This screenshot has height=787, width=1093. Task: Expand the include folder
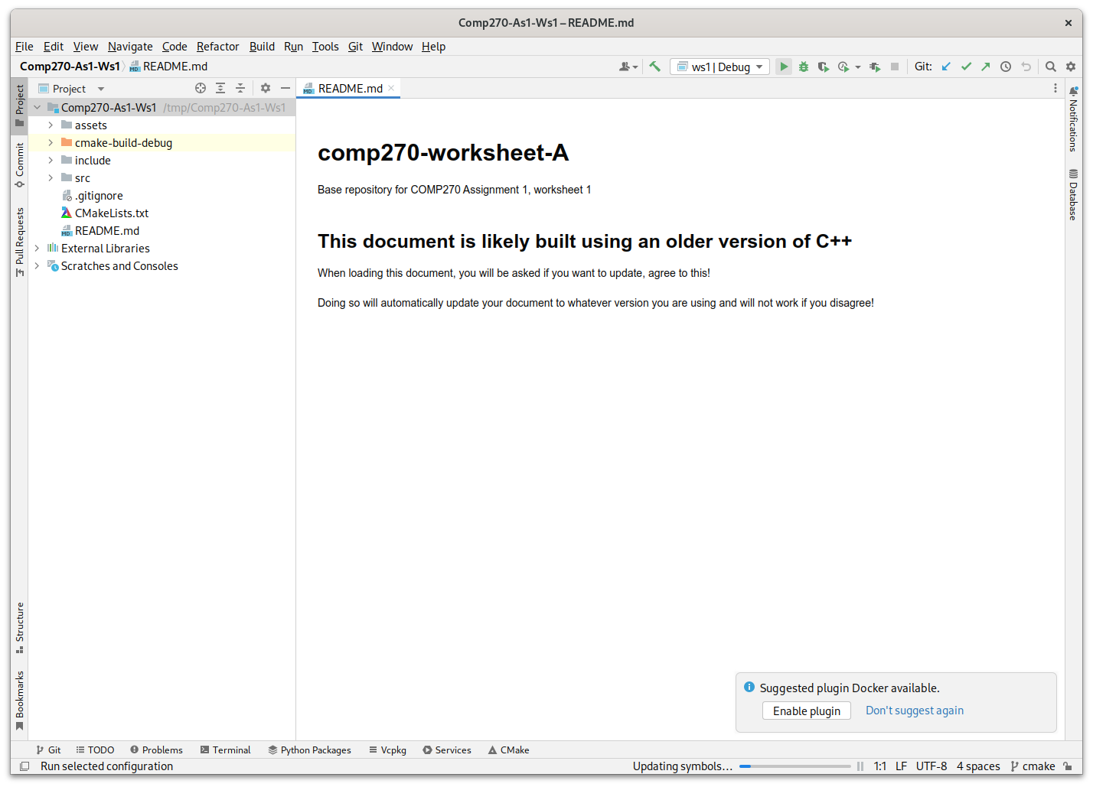click(51, 160)
